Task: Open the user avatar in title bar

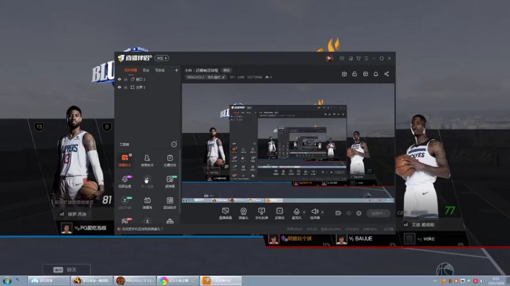Action: tap(329, 58)
